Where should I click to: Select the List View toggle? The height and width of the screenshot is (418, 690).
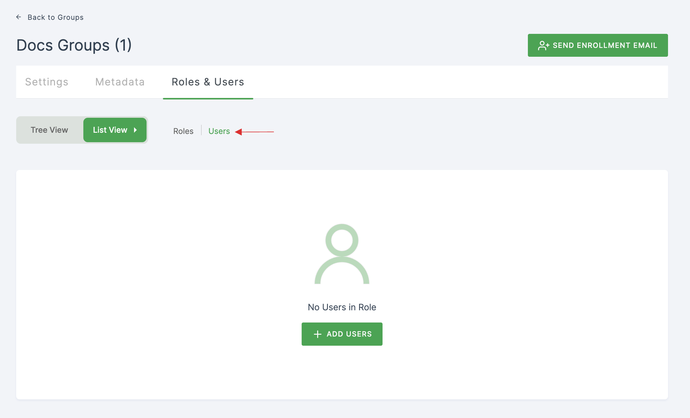(115, 130)
